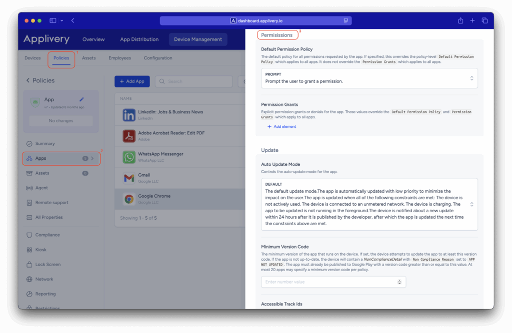Image resolution: width=512 pixels, height=333 pixels.
Task: Open the Lock Screen policy section
Action: pos(47,264)
